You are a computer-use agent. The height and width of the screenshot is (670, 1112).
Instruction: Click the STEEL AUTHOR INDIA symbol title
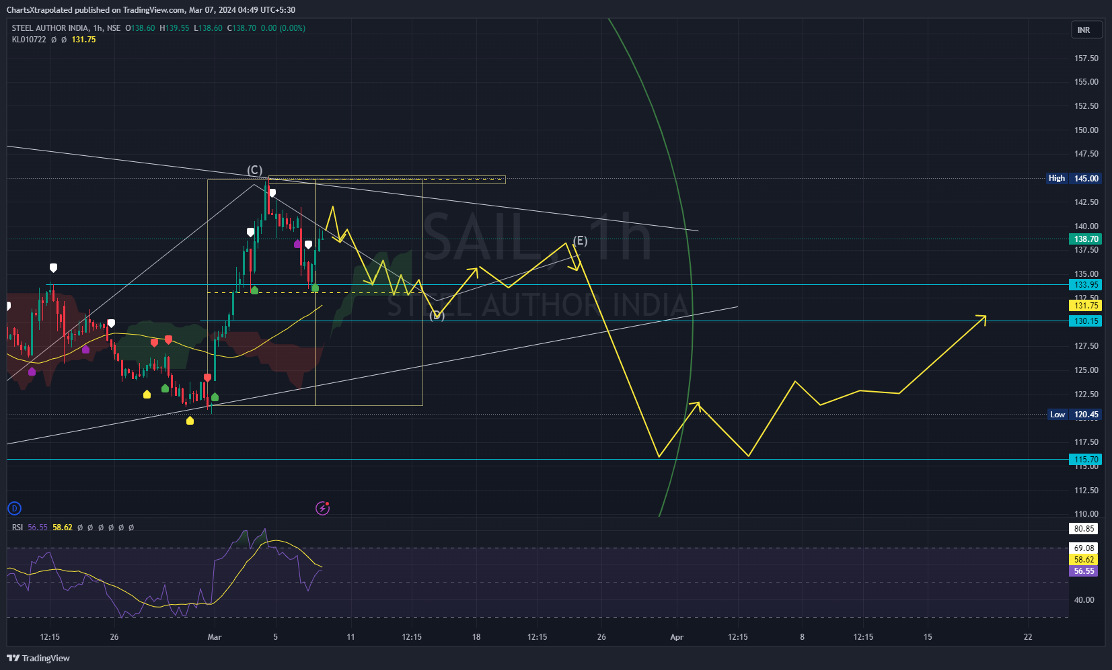pos(50,28)
